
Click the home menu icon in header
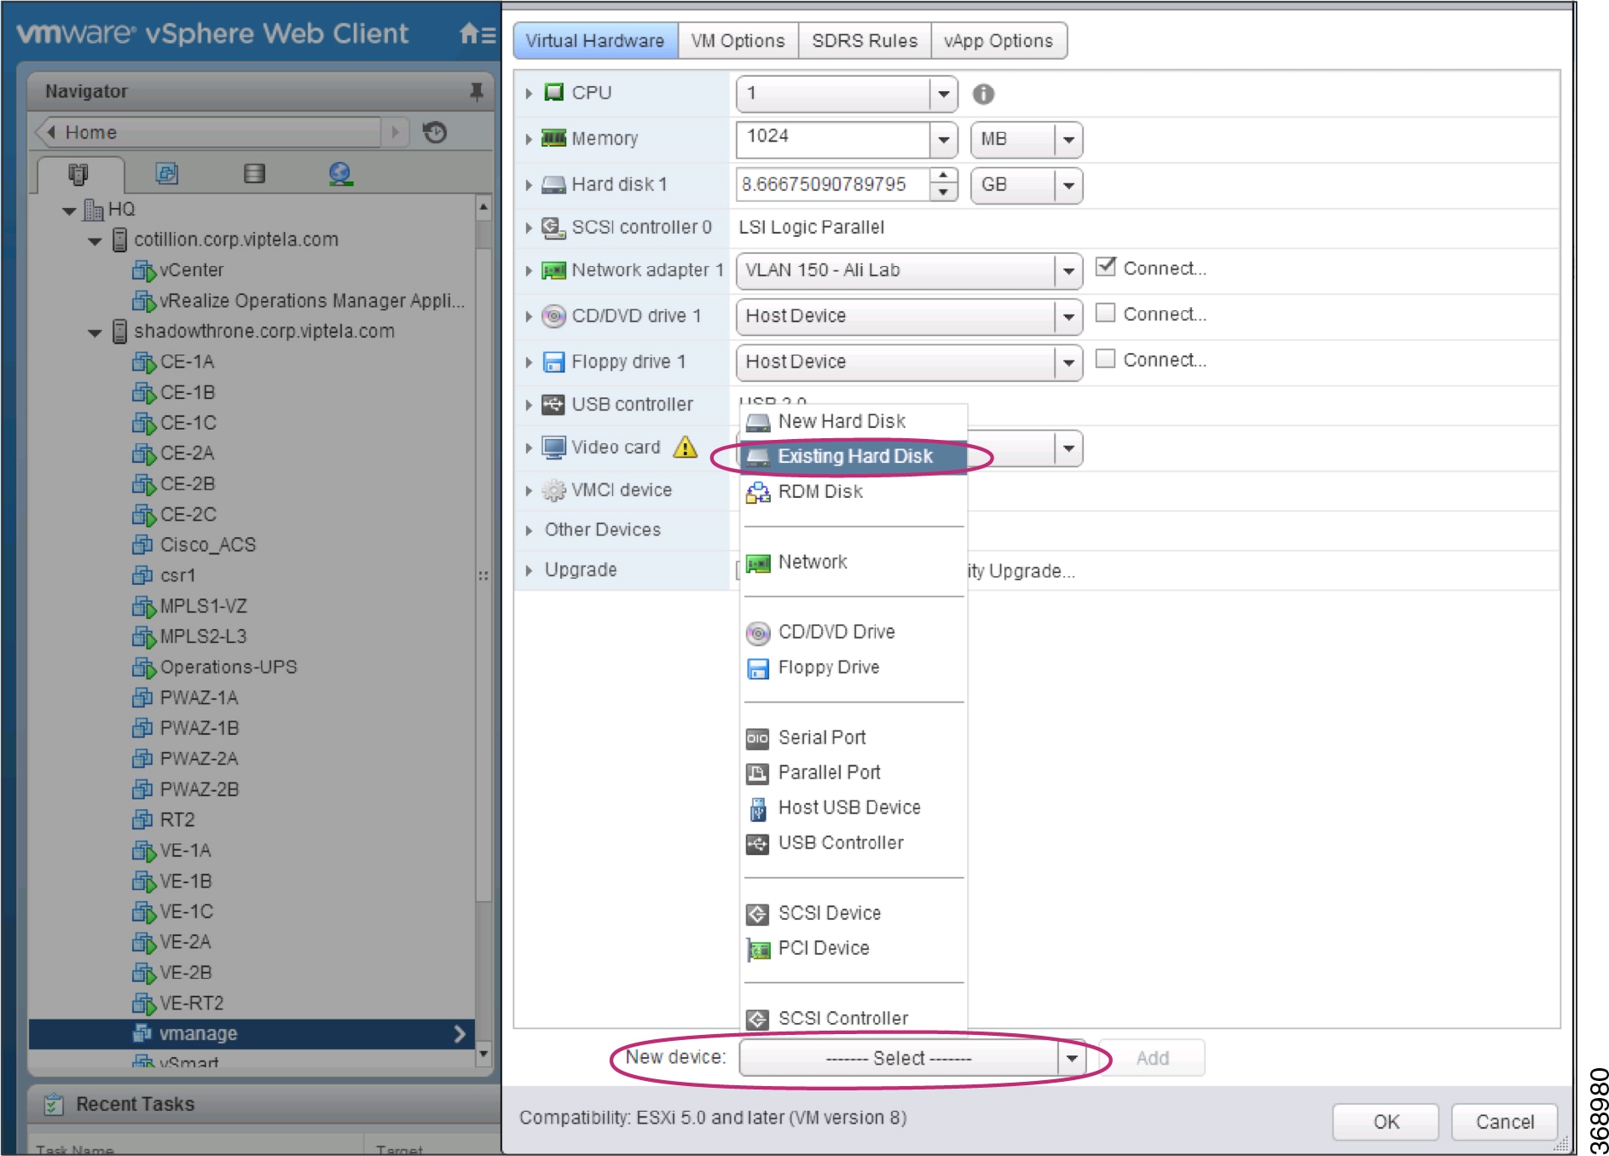click(476, 34)
